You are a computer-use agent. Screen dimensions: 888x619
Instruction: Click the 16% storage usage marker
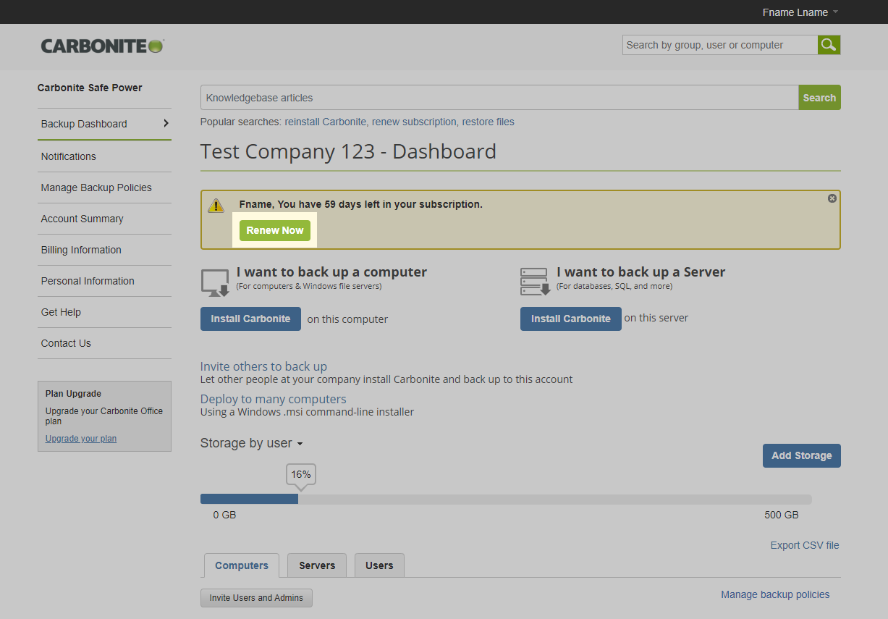pos(301,475)
